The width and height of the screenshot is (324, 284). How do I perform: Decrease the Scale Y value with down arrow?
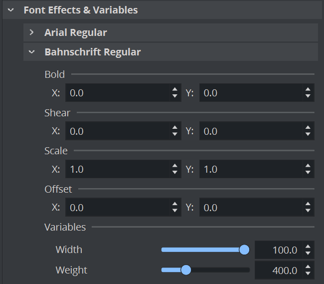pyautogui.click(x=309, y=173)
